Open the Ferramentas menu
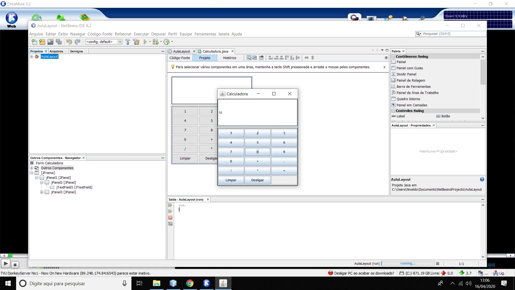Image resolution: width=515 pixels, height=290 pixels. click(x=205, y=34)
